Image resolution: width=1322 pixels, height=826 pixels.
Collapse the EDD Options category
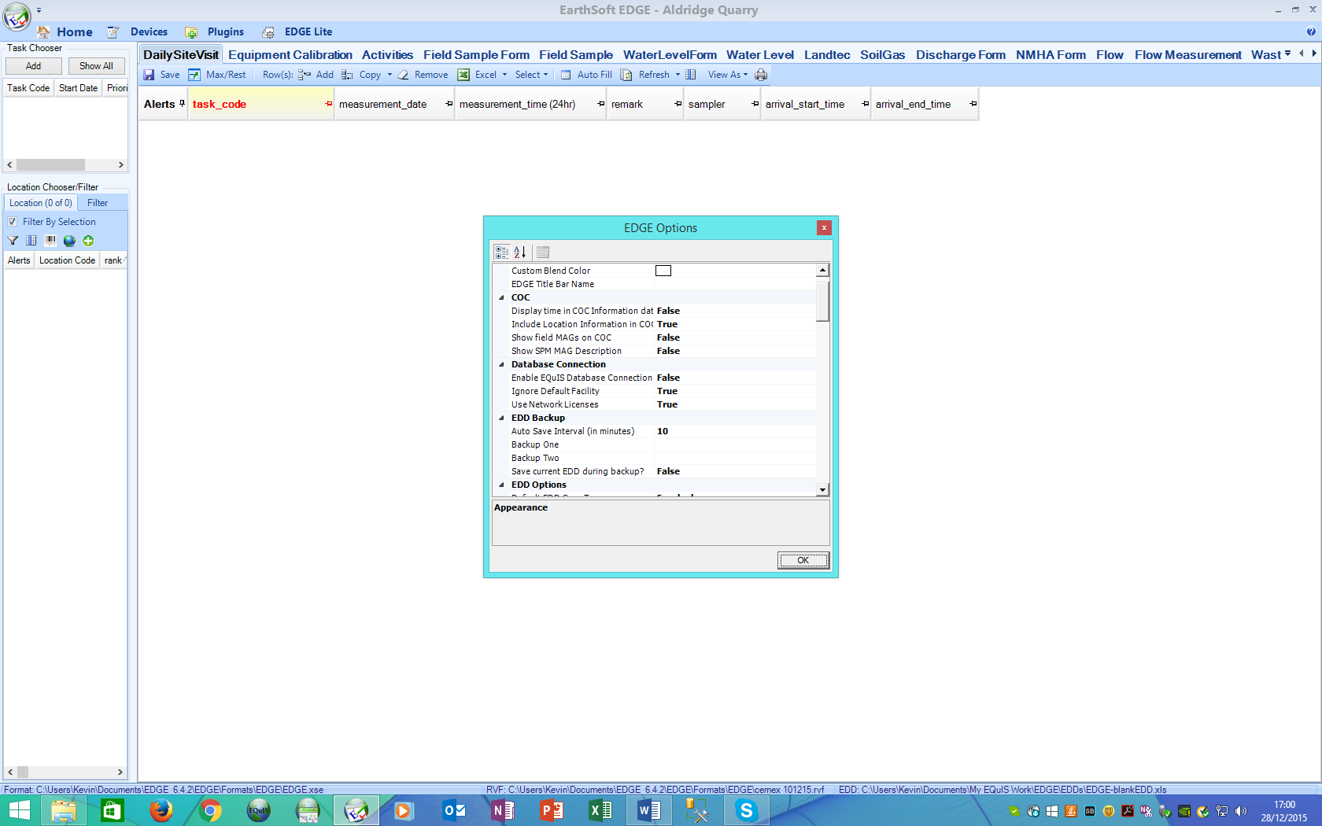[x=501, y=485]
